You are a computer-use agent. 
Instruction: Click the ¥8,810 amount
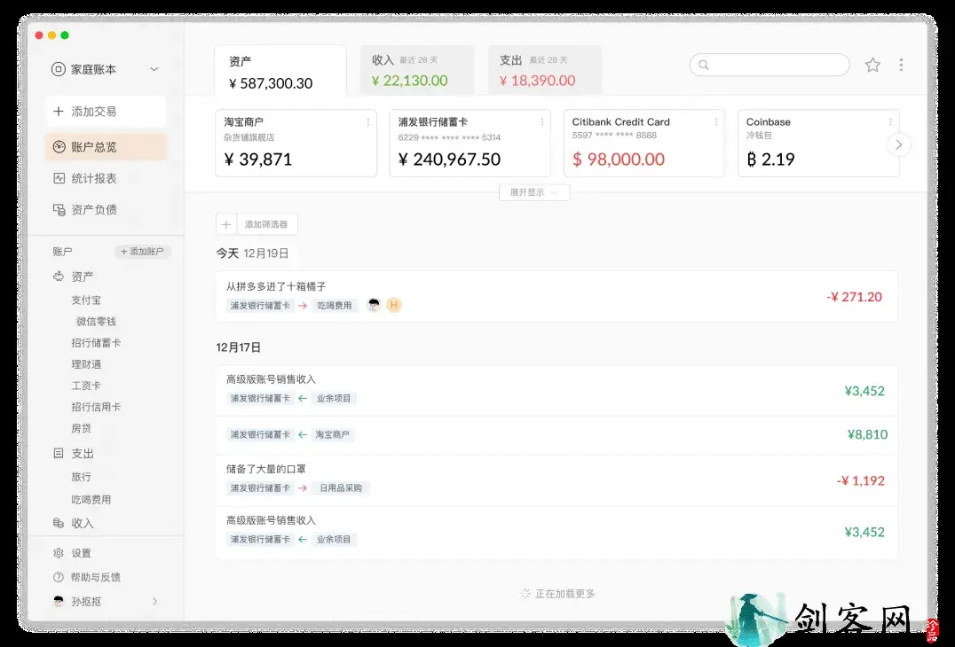tap(867, 434)
